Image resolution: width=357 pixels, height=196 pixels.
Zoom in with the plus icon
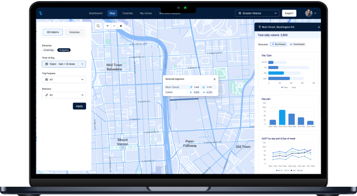coord(108,26)
